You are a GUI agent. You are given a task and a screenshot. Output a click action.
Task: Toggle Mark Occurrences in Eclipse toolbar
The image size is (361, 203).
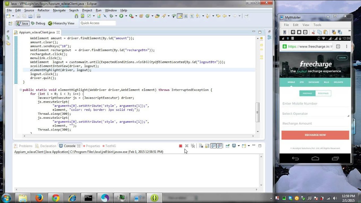(x=180, y=16)
